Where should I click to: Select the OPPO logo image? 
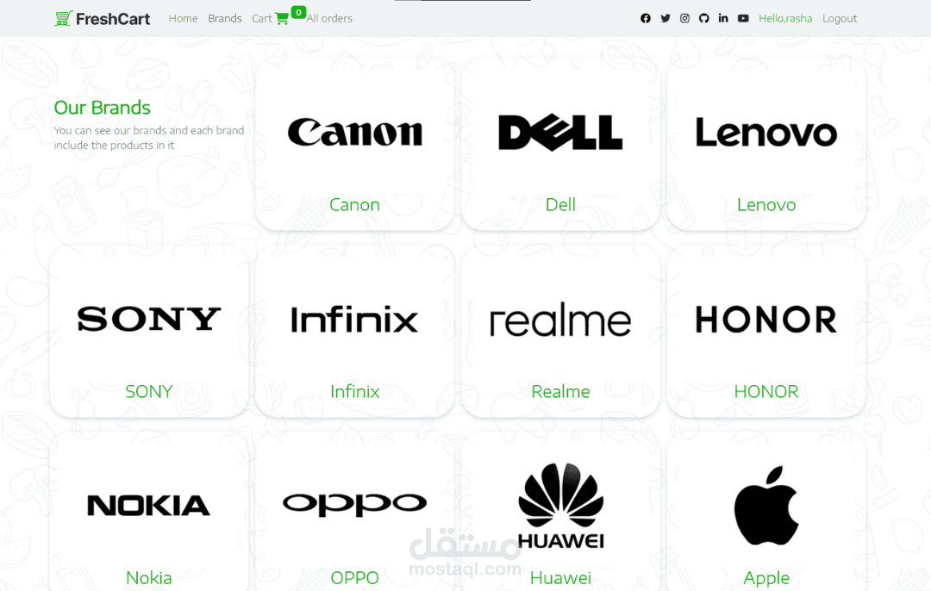tap(355, 504)
